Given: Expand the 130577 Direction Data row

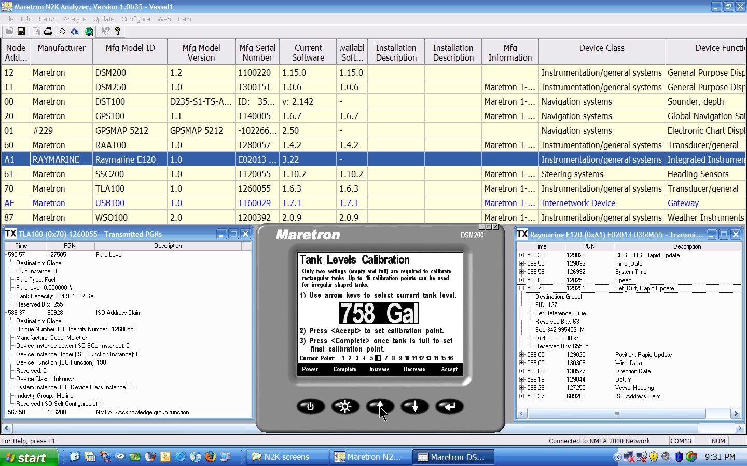Looking at the screenshot, I should coord(521,371).
